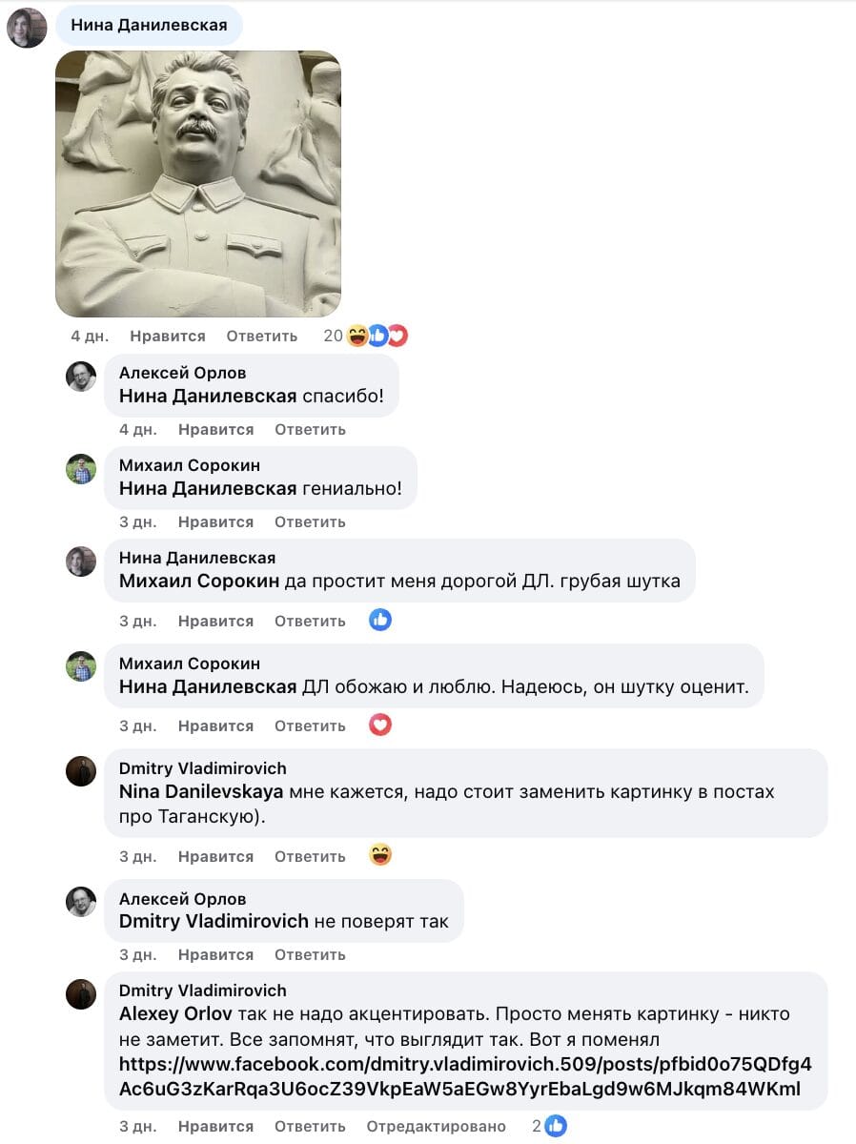This screenshot has height=1144, width=856.
Task: Open the facebook.com post link in the last comment
Action: coord(465,1076)
